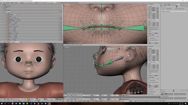
Task: Click the properties editor type icon at top left
Action: point(162,6)
